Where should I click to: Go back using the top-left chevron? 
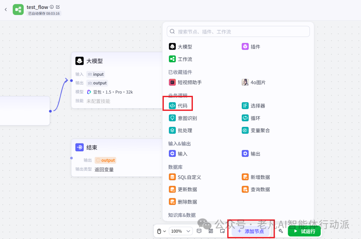6,9
